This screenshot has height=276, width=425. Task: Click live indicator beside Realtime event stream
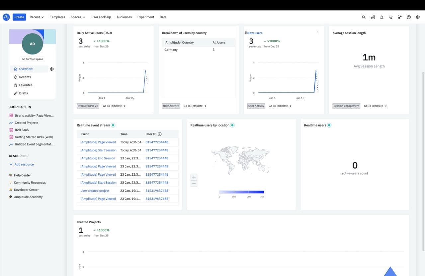click(113, 125)
